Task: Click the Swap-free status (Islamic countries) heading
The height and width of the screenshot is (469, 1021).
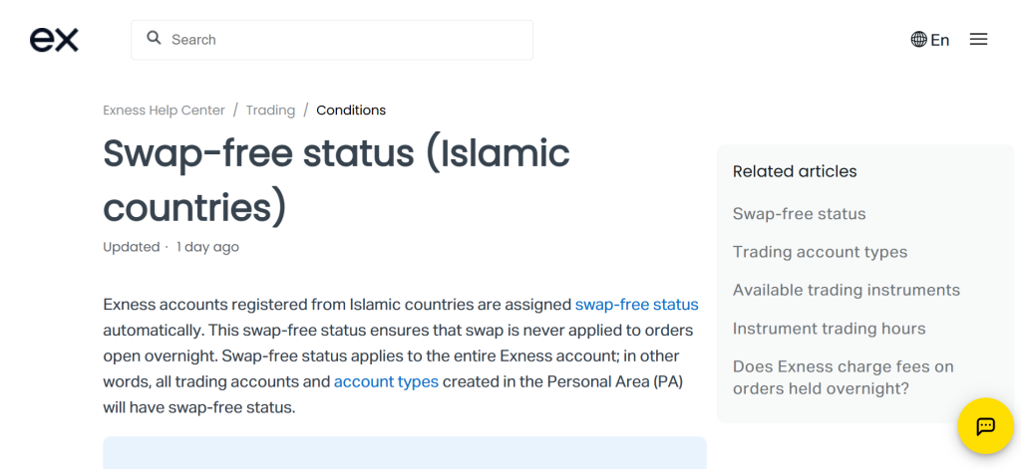Action: tap(337, 180)
